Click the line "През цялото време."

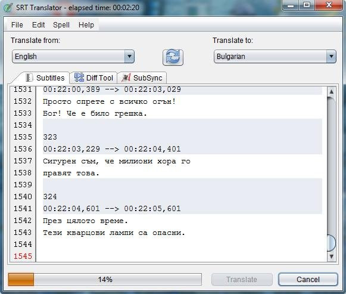tap(85, 221)
